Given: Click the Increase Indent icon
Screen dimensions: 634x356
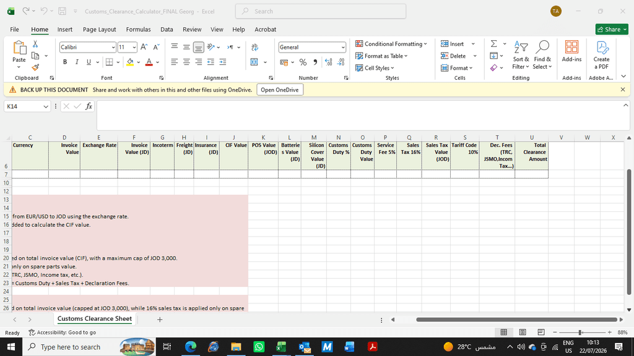Looking at the screenshot, I should (223, 62).
